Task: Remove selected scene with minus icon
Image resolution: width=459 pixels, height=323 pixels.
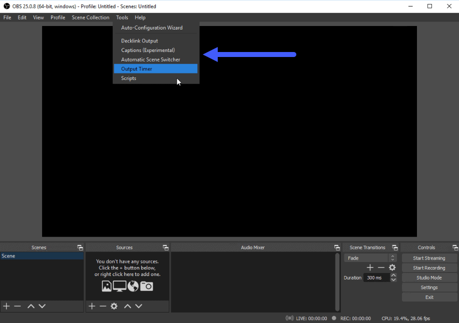Action: point(18,306)
